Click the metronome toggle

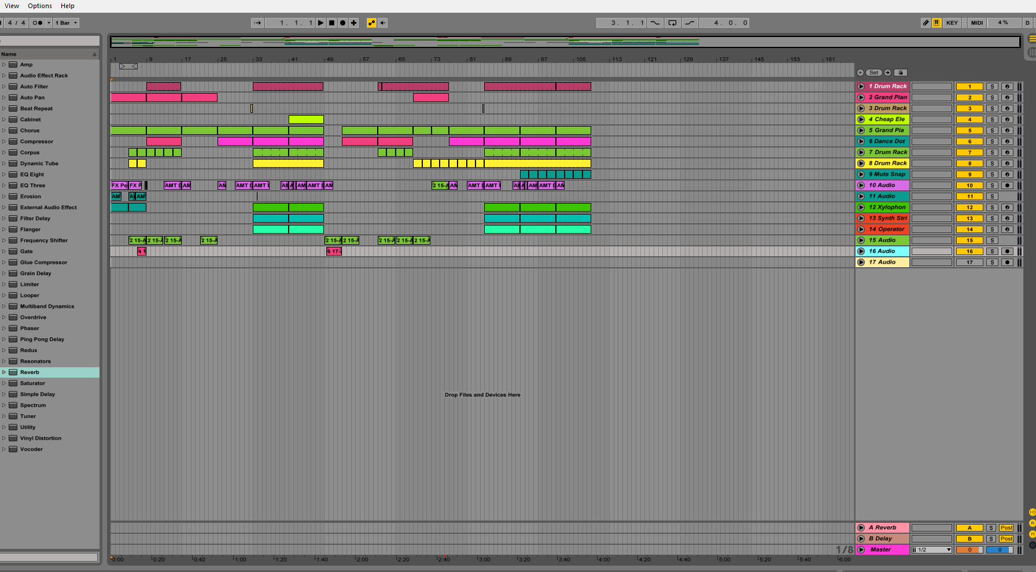click(38, 23)
